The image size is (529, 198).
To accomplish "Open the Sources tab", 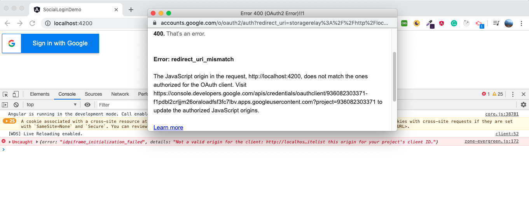I will click(93, 94).
